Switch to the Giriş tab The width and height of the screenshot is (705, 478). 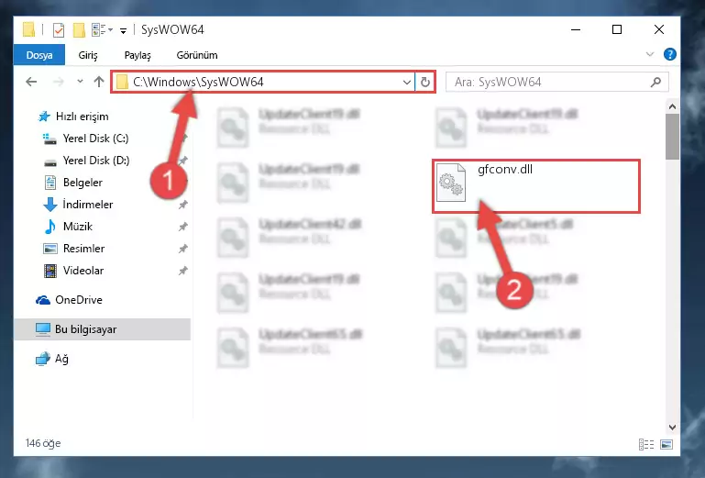pos(88,55)
